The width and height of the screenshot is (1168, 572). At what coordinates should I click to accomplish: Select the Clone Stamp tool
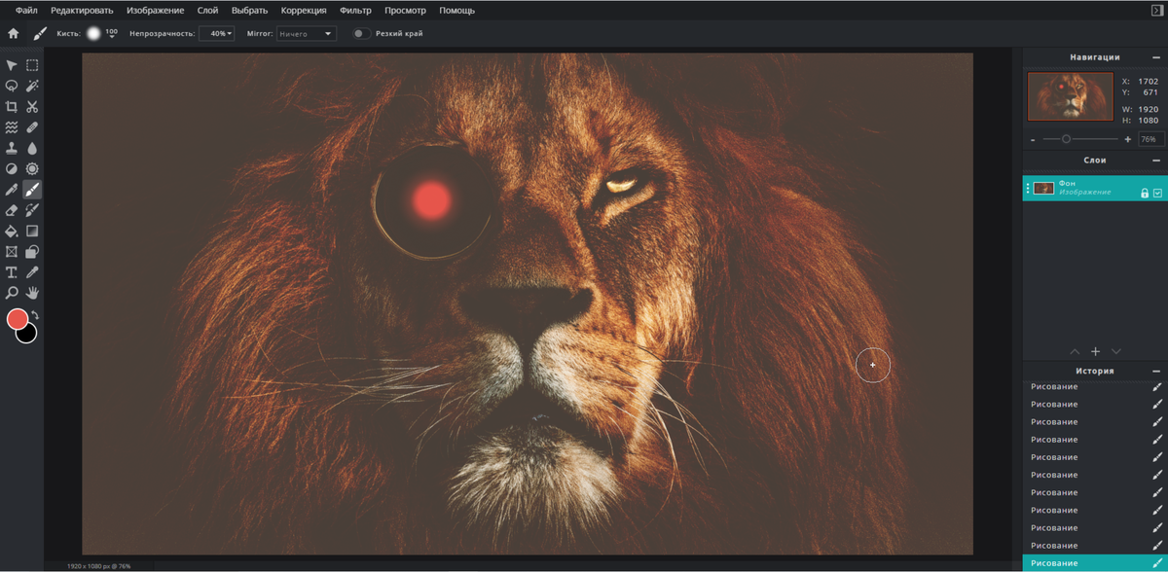click(x=12, y=148)
